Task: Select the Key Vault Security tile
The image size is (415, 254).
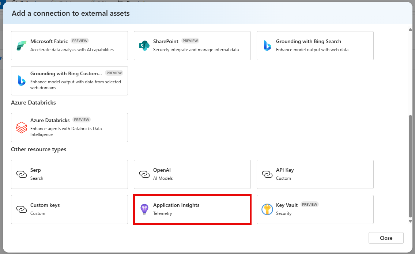Action: coord(315,209)
